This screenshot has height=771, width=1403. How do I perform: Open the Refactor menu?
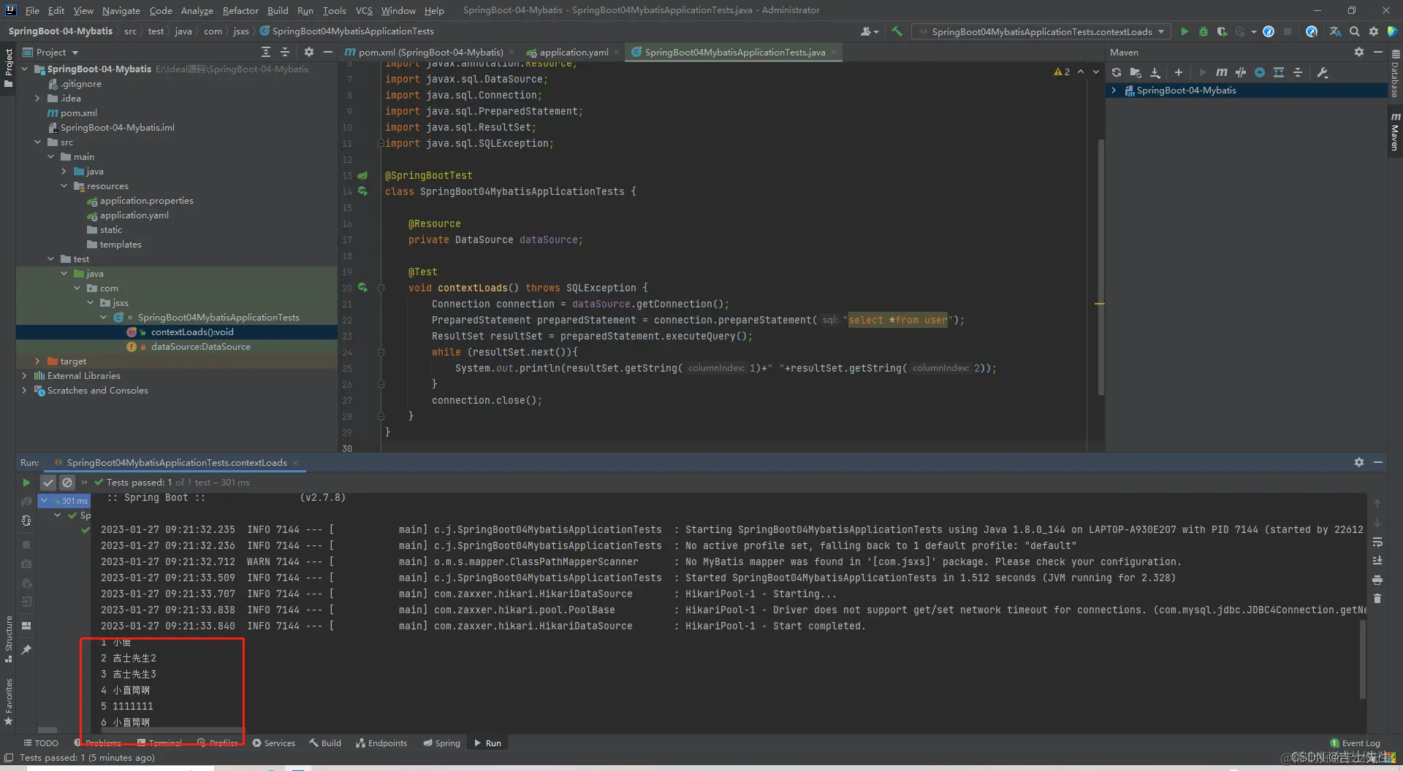pos(240,10)
